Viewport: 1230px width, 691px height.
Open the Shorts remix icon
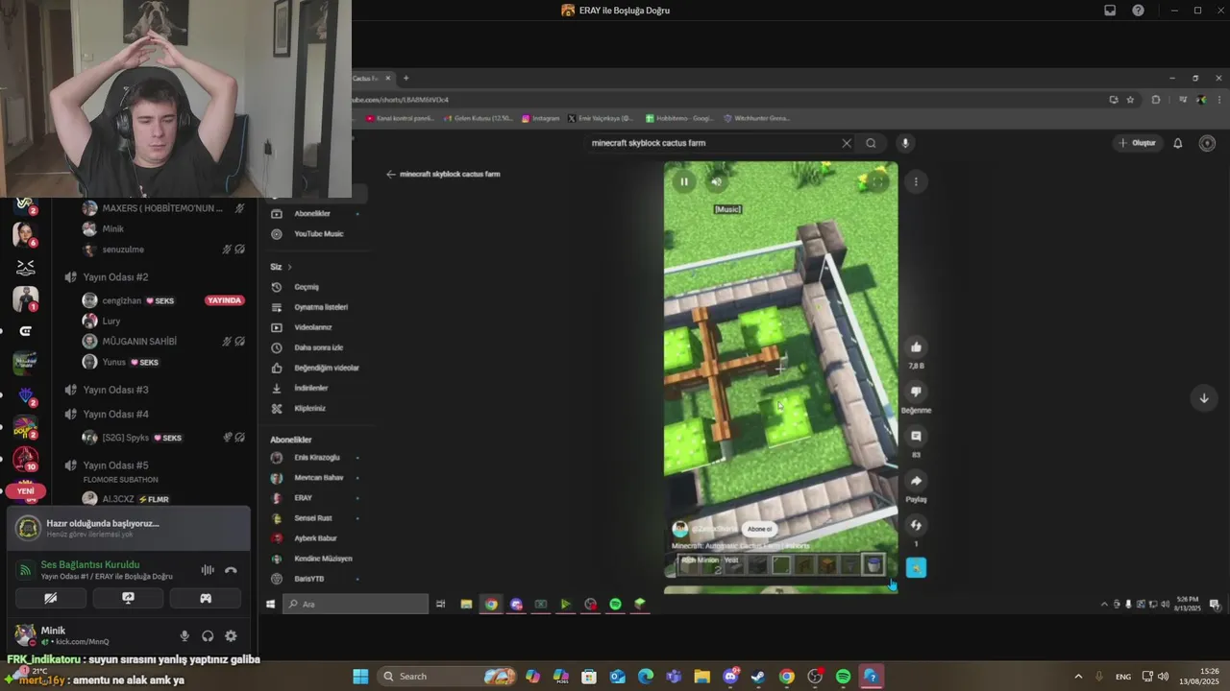(x=916, y=525)
